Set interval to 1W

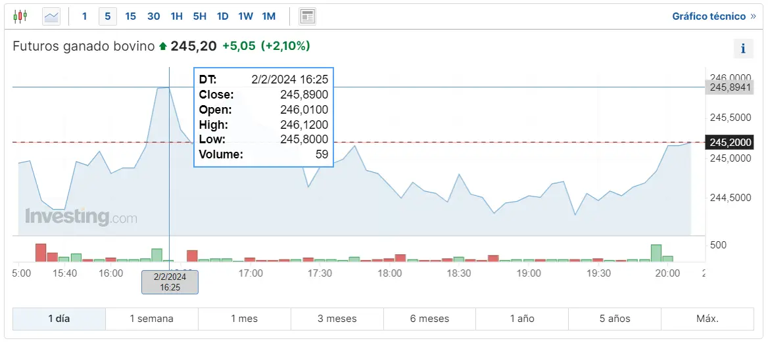click(x=245, y=16)
